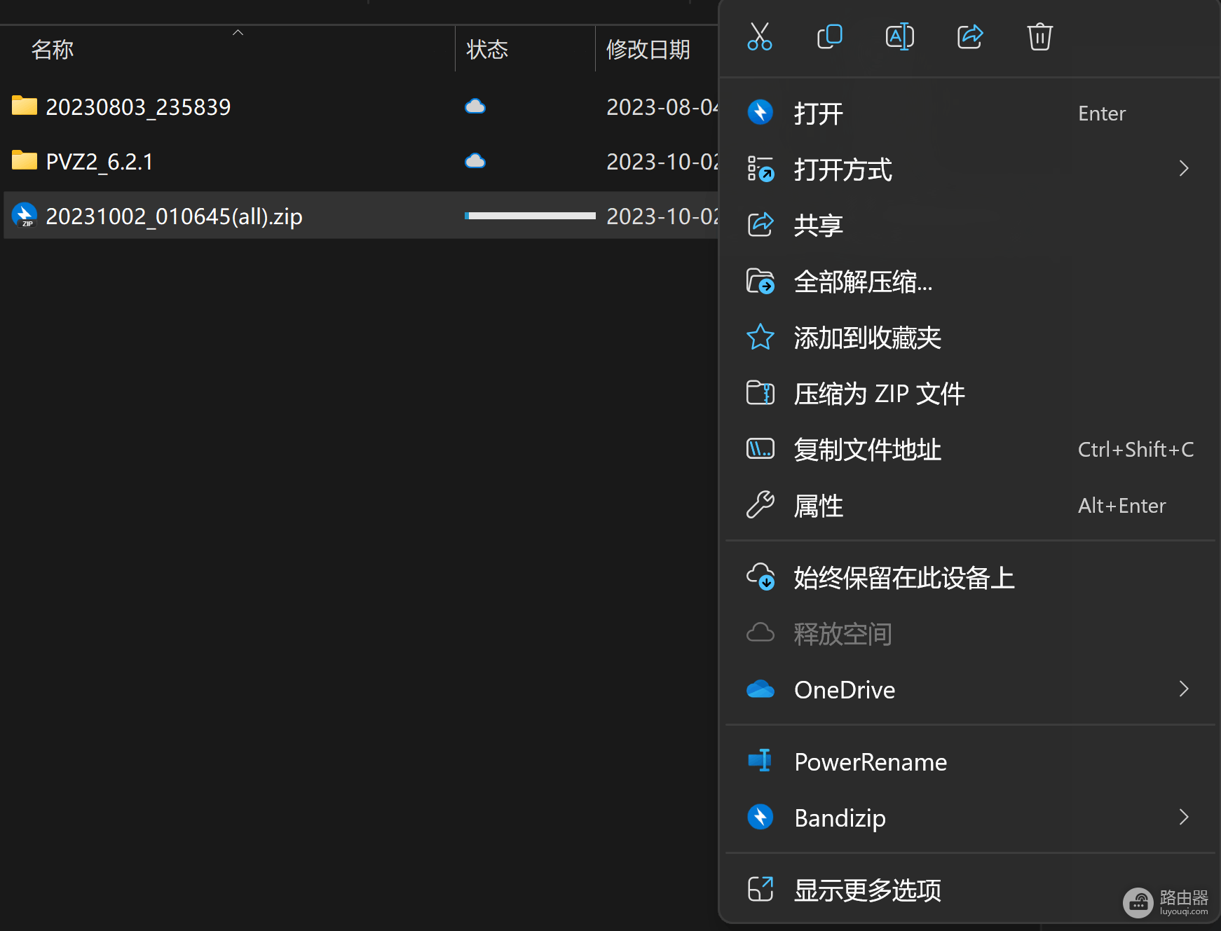Select 全部解压缩... to extract all
The image size is (1221, 931).
click(970, 281)
